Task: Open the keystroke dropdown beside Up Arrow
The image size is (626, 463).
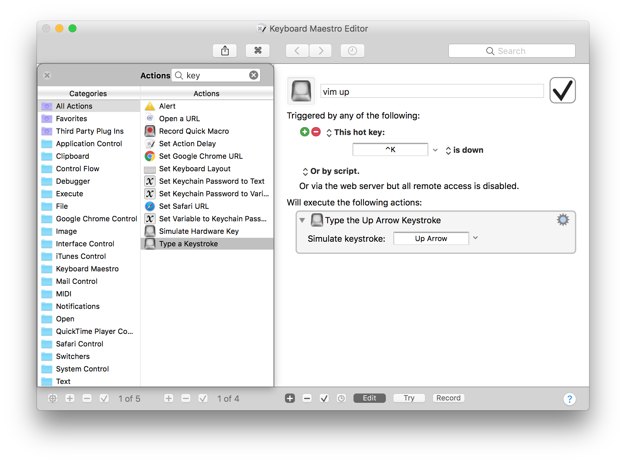Action: pyautogui.click(x=475, y=238)
